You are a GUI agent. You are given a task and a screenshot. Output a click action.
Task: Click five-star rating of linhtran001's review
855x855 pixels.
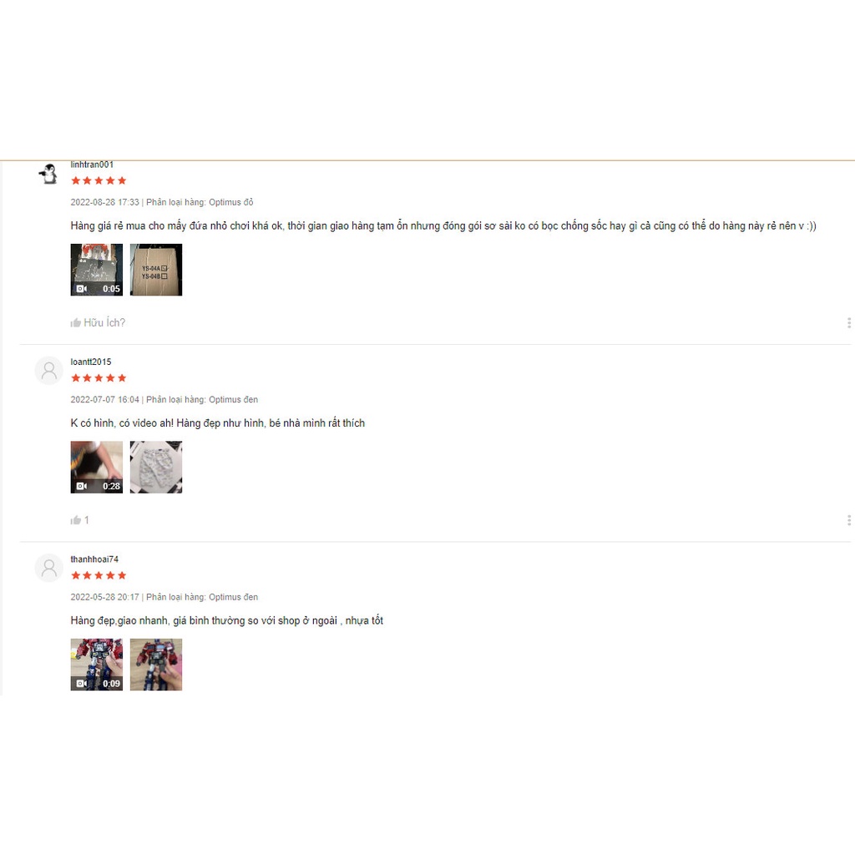coord(99,180)
